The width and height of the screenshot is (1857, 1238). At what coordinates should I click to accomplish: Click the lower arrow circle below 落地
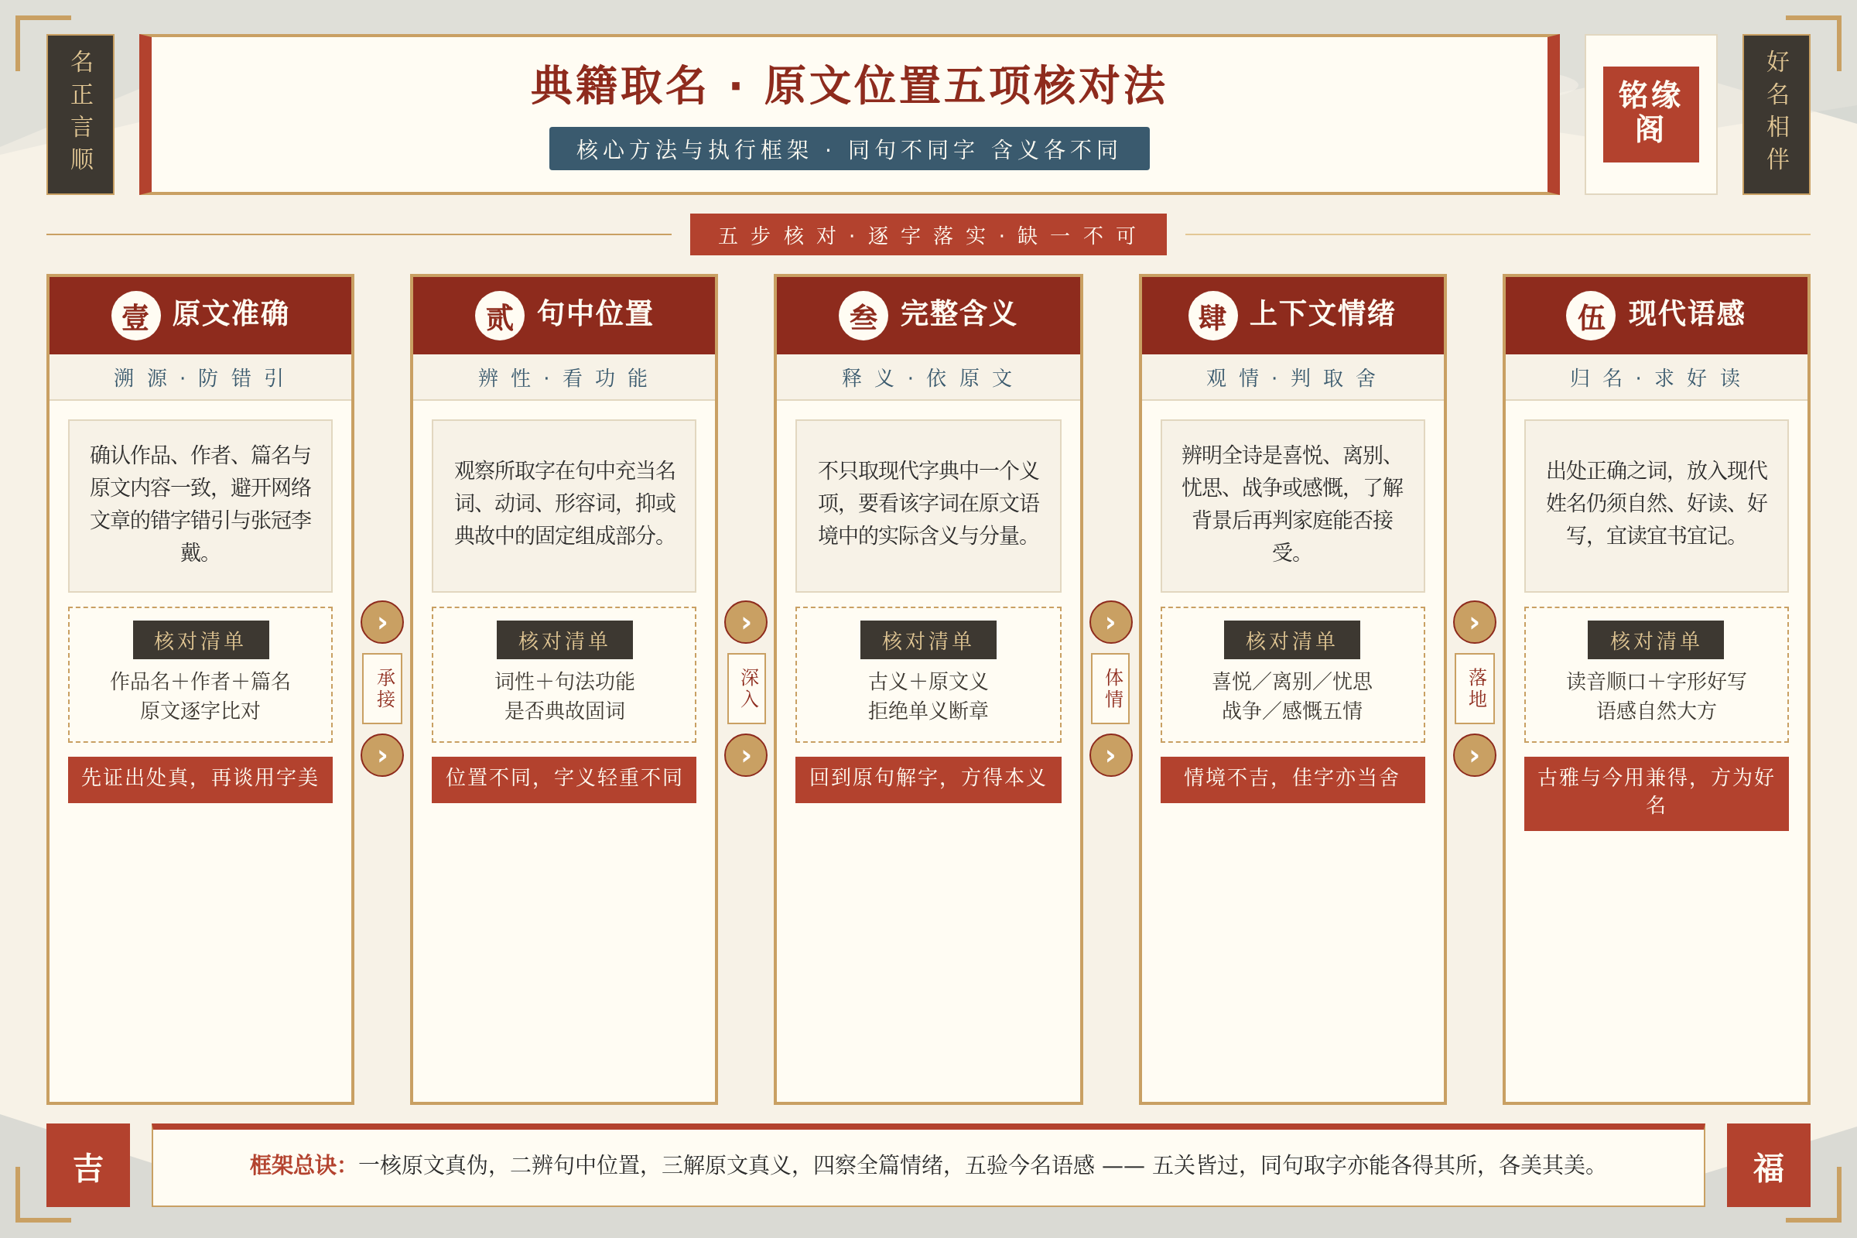(x=1475, y=756)
